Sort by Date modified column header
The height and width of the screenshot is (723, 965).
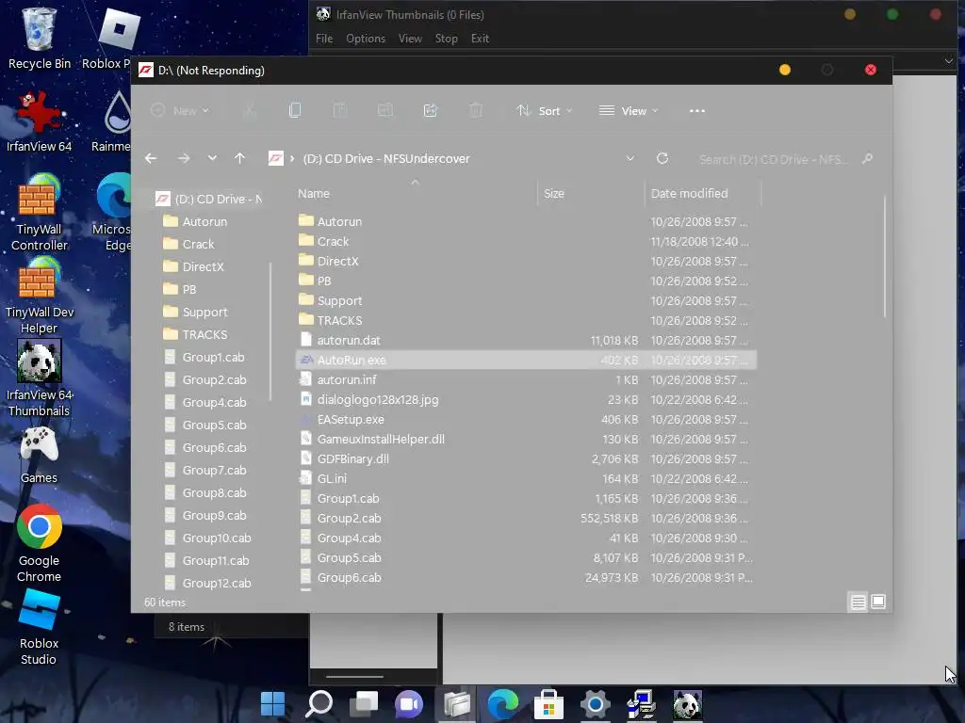703,193
